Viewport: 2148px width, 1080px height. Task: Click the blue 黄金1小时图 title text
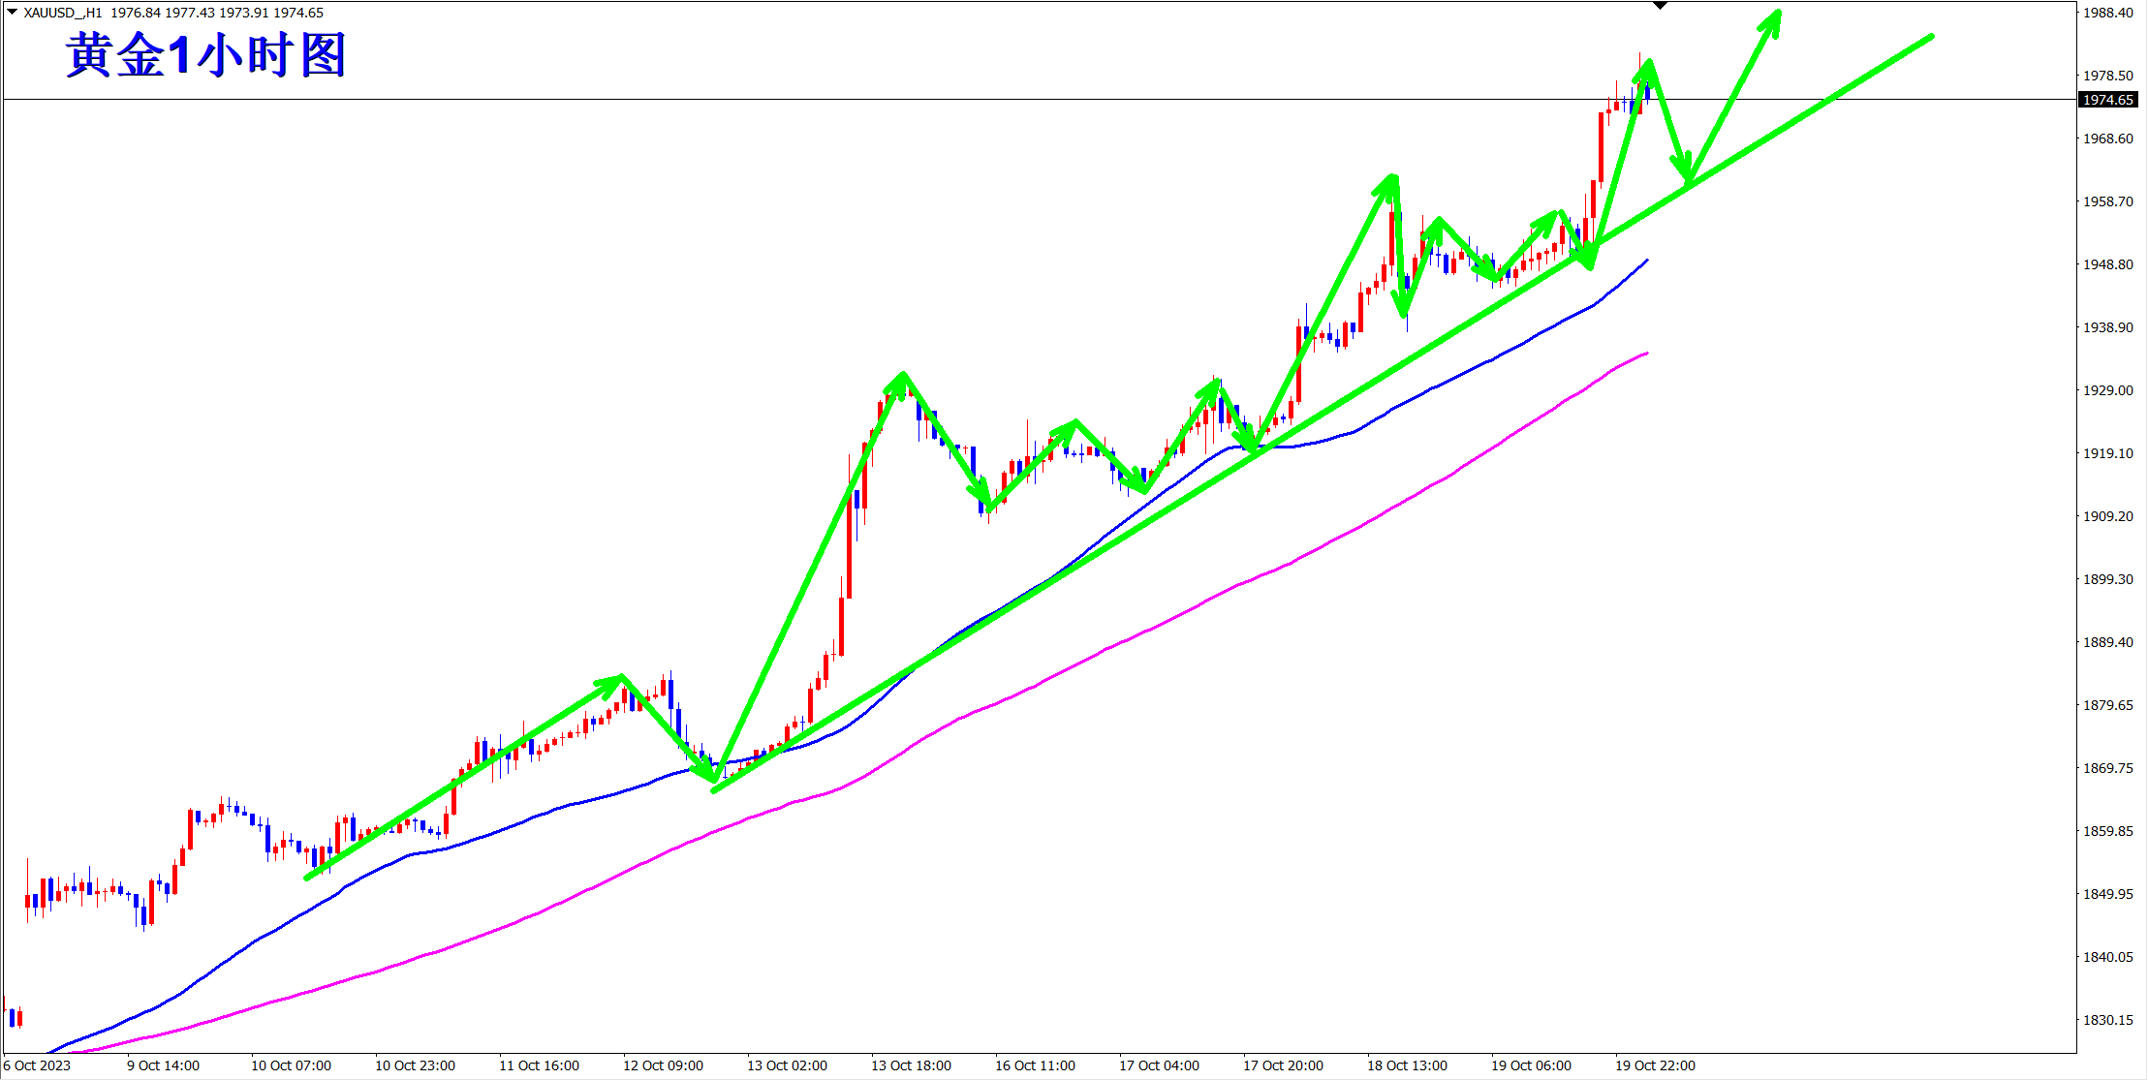pos(206,55)
